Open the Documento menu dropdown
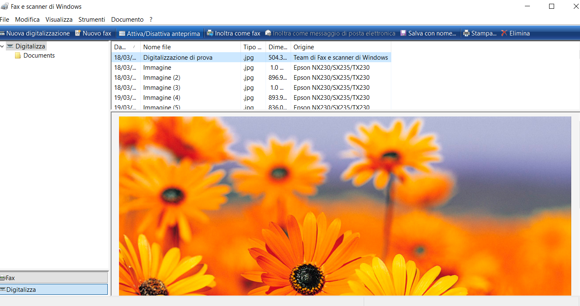 127,19
